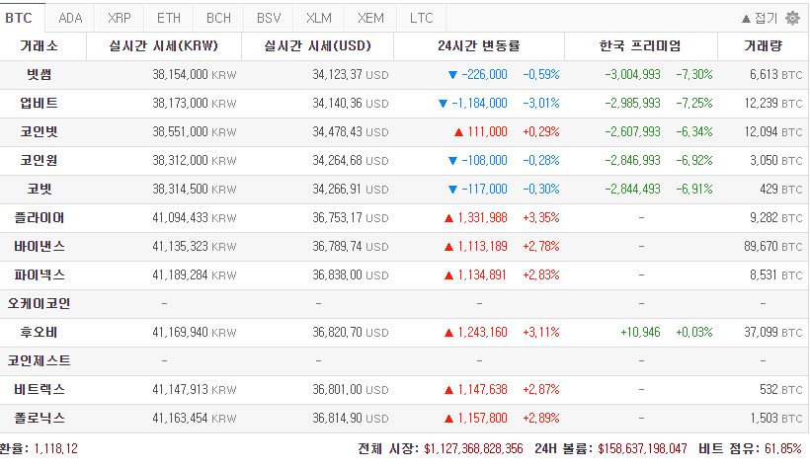Click the 41,094,433 KRW price cell
The image size is (810, 469).
click(x=195, y=218)
